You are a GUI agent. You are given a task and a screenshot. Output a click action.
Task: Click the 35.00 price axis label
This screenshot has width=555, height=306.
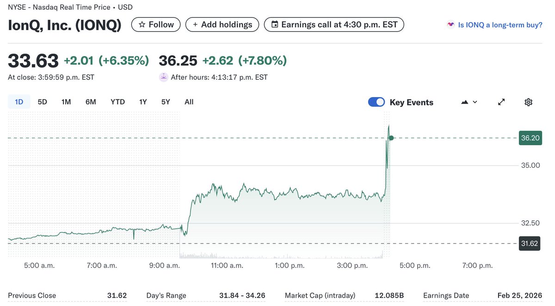point(530,165)
